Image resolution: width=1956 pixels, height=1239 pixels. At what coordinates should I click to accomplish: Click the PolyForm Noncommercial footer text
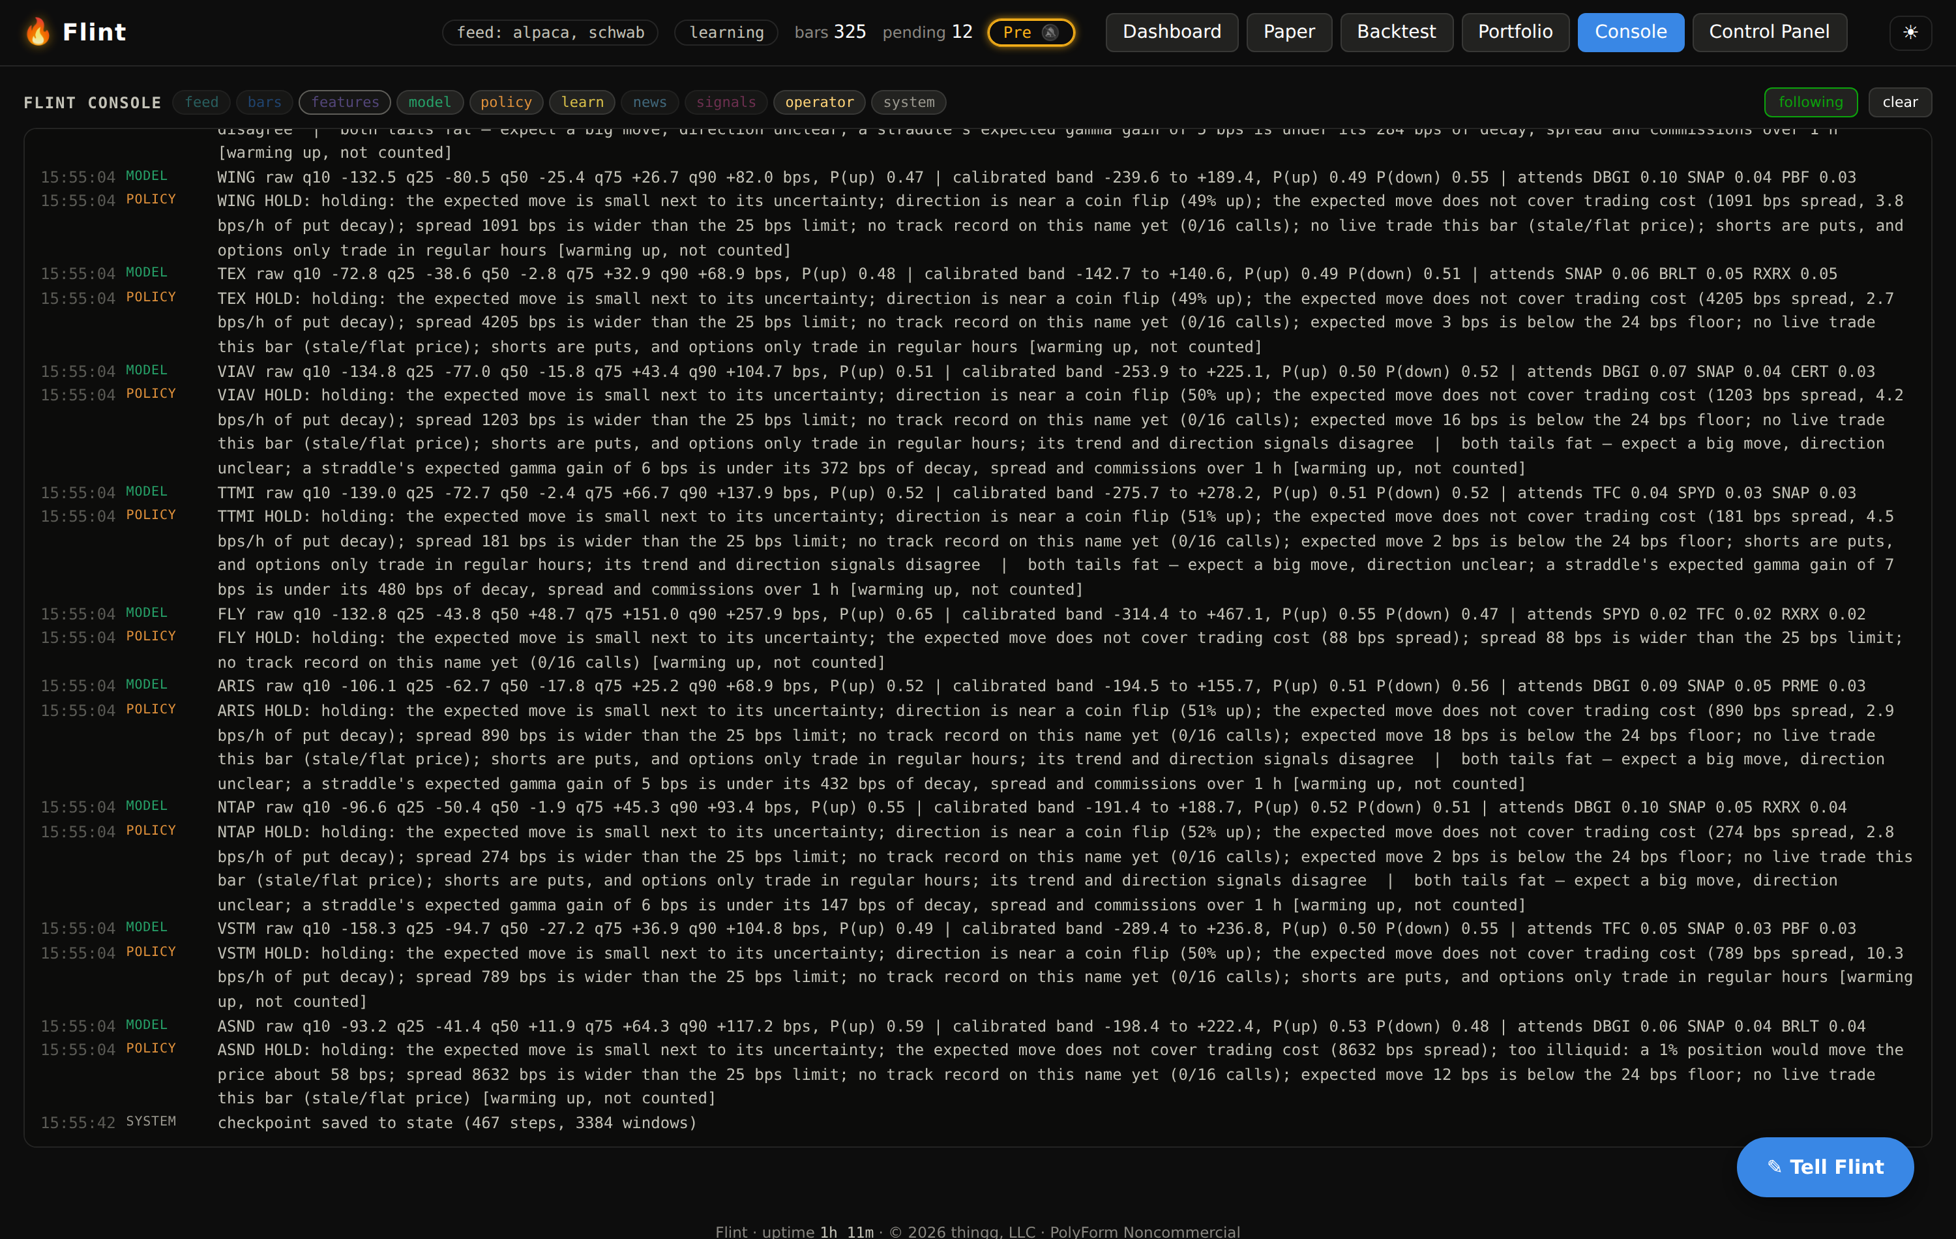click(x=1144, y=1231)
